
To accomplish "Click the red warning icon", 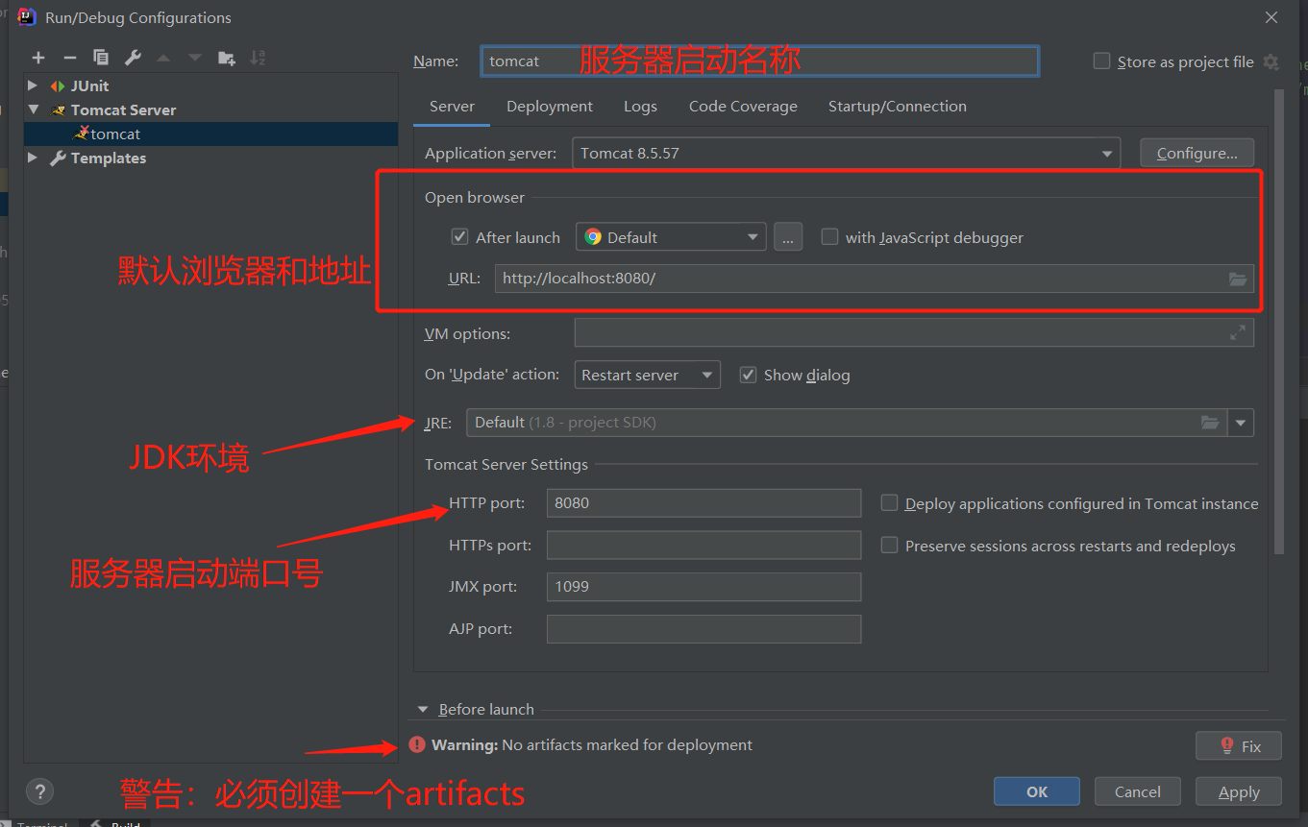I will [417, 744].
